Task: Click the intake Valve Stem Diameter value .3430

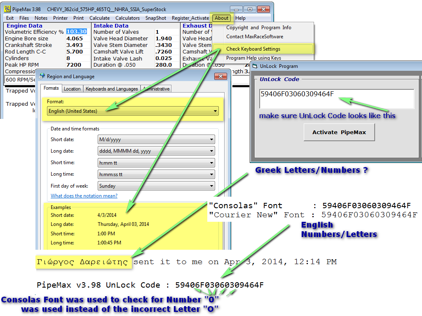Action: (x=164, y=45)
